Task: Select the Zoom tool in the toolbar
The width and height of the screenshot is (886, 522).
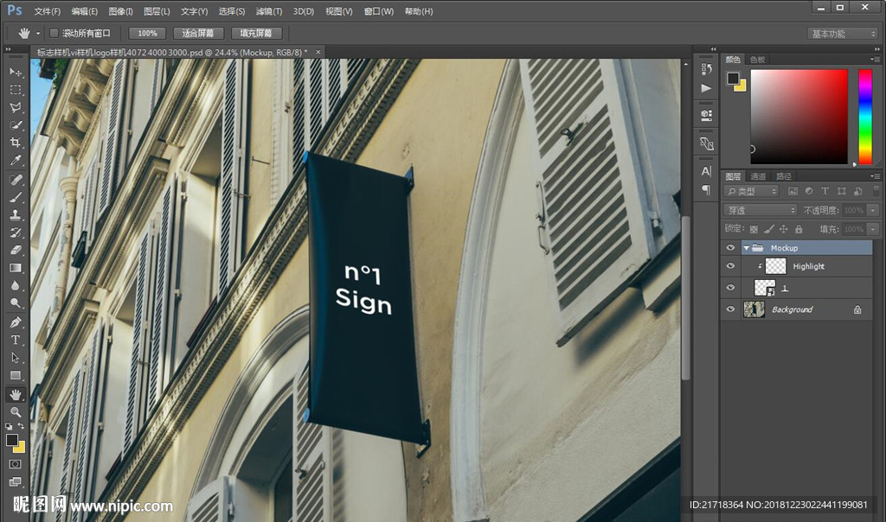Action: (16, 412)
